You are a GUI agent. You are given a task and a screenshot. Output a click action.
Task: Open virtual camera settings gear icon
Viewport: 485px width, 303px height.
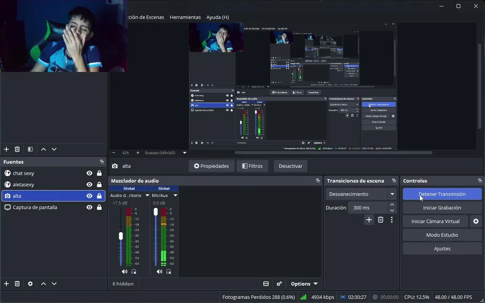(476, 221)
